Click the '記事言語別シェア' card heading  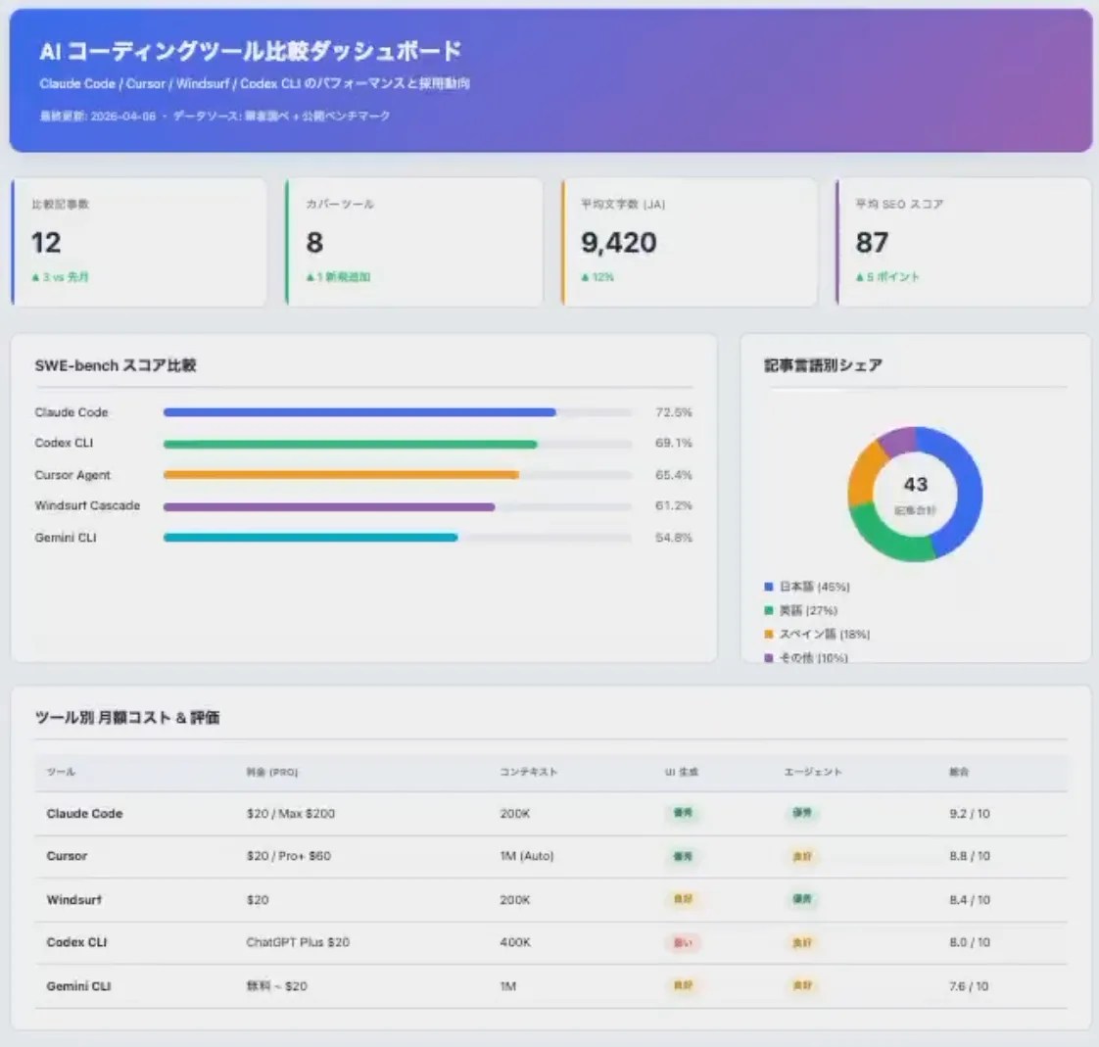click(x=823, y=365)
